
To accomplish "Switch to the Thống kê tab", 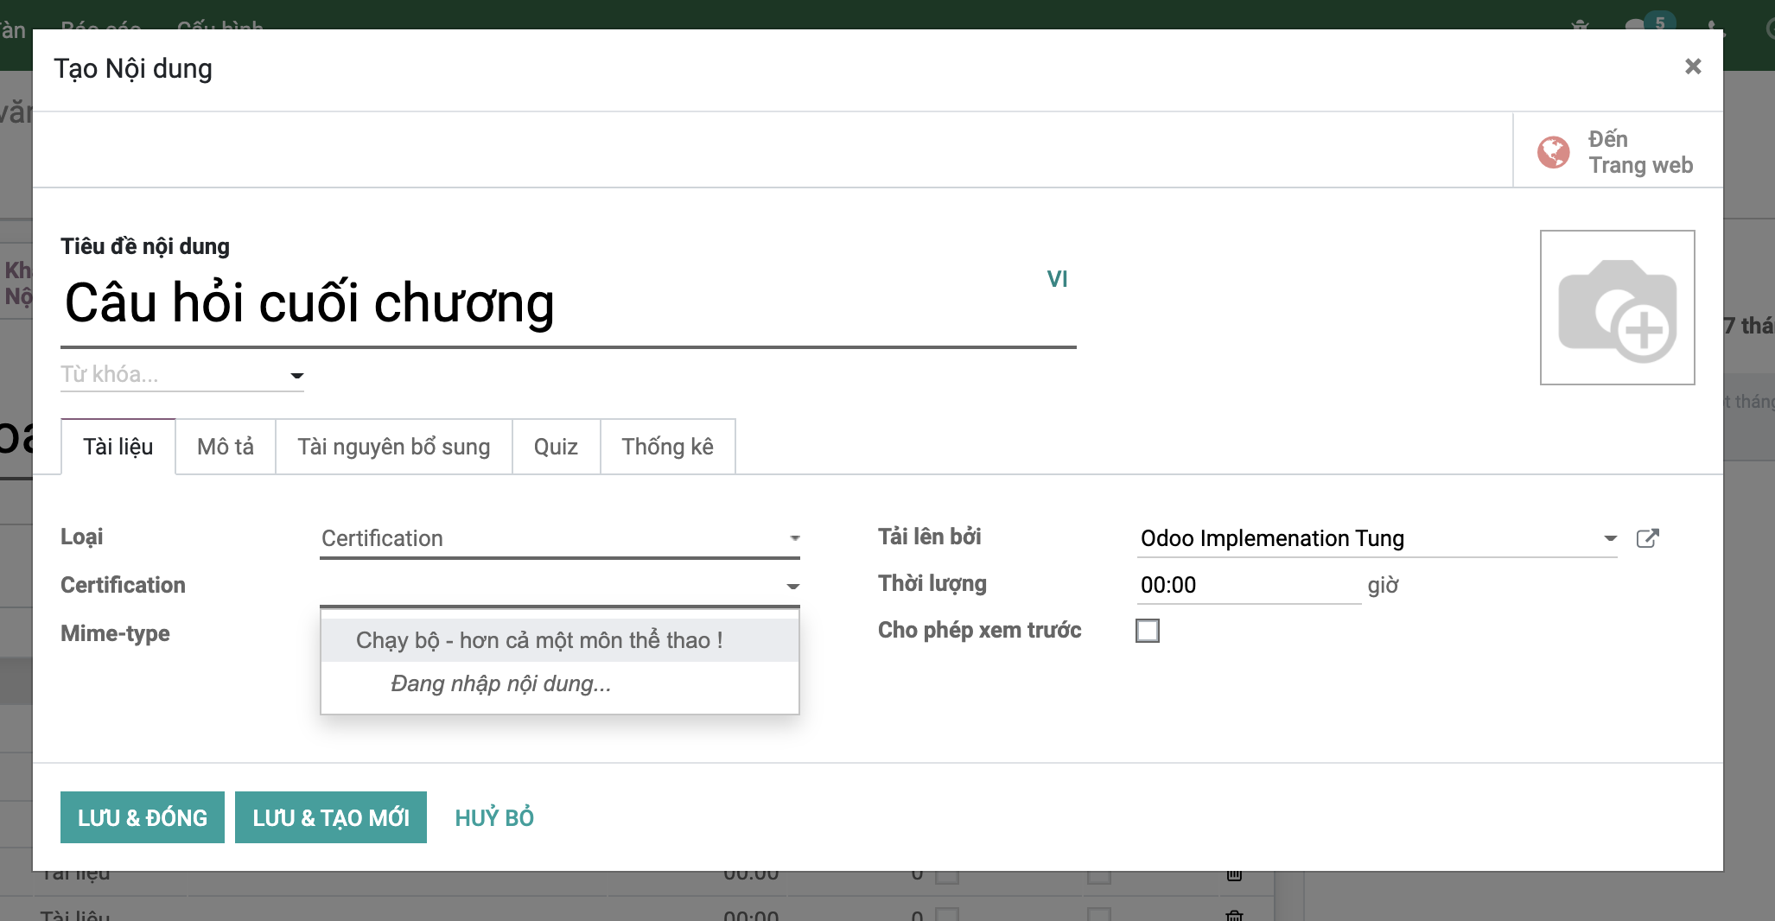I will [x=666, y=447].
